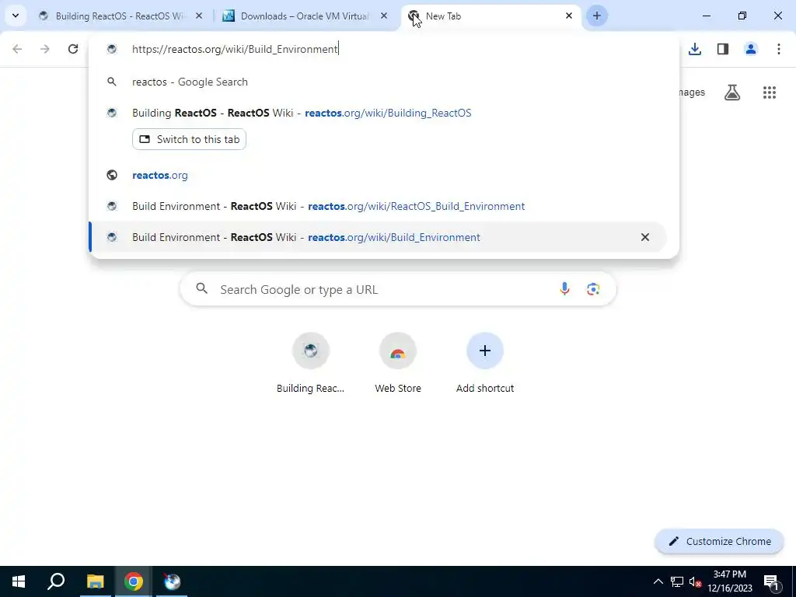
Task: Start voice search with microphone icon
Action: pyautogui.click(x=564, y=289)
